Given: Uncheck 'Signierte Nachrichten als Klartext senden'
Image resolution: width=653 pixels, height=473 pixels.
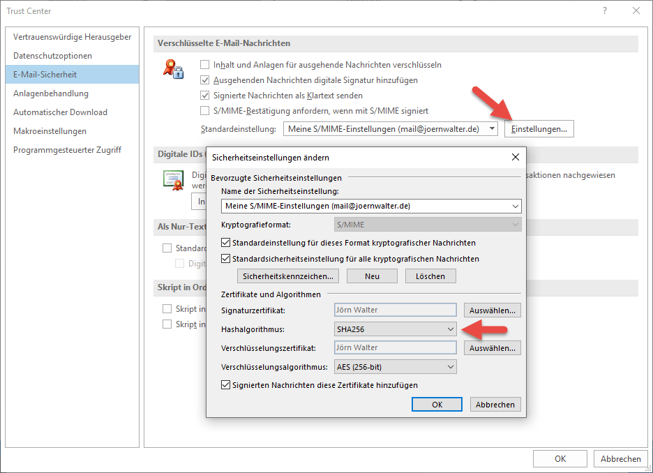Looking at the screenshot, I should tap(205, 96).
